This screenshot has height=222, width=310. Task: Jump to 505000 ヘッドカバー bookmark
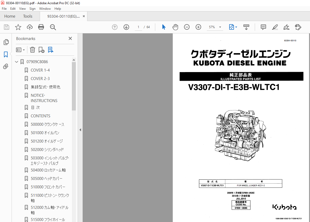click(47, 179)
